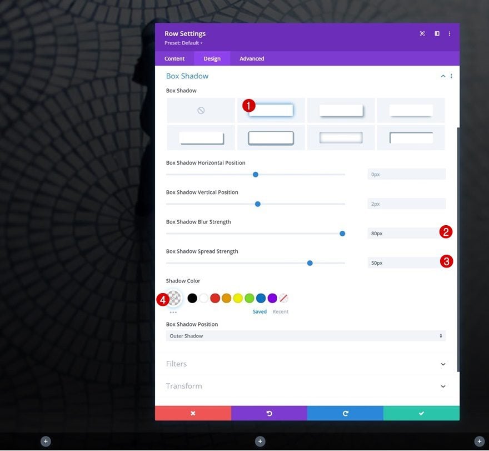Viewport: 489px width, 451px height.
Task: Expand more colors three dots under swatch
Action: [x=173, y=313]
